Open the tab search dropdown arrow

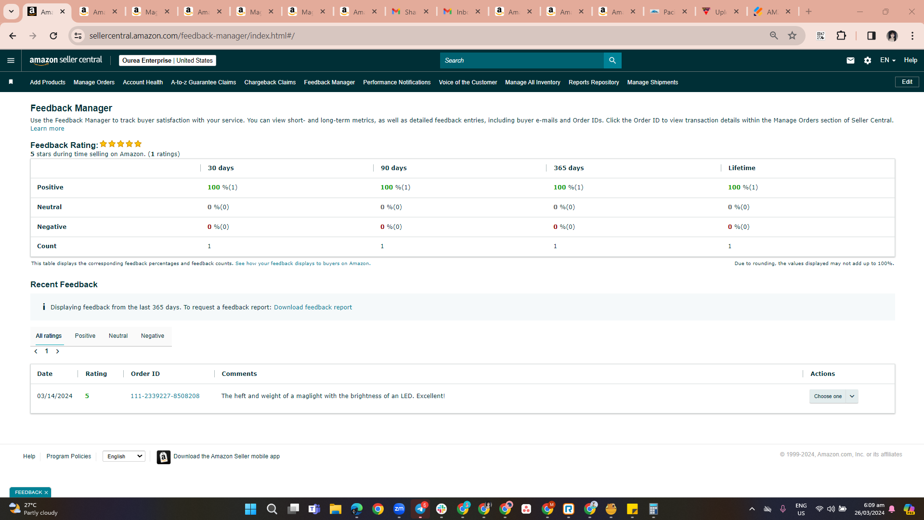click(x=11, y=12)
